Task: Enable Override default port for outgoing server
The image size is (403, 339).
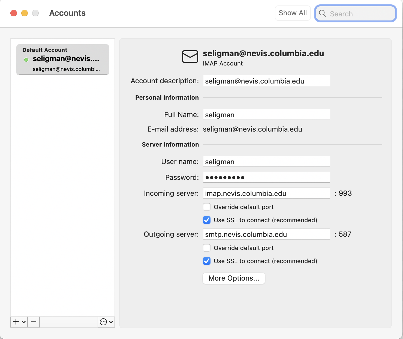Action: 207,248
